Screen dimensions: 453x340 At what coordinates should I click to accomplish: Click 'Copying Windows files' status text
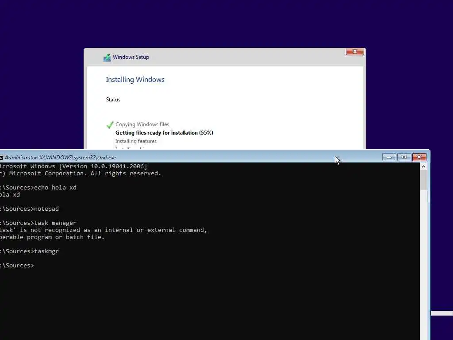click(x=142, y=124)
